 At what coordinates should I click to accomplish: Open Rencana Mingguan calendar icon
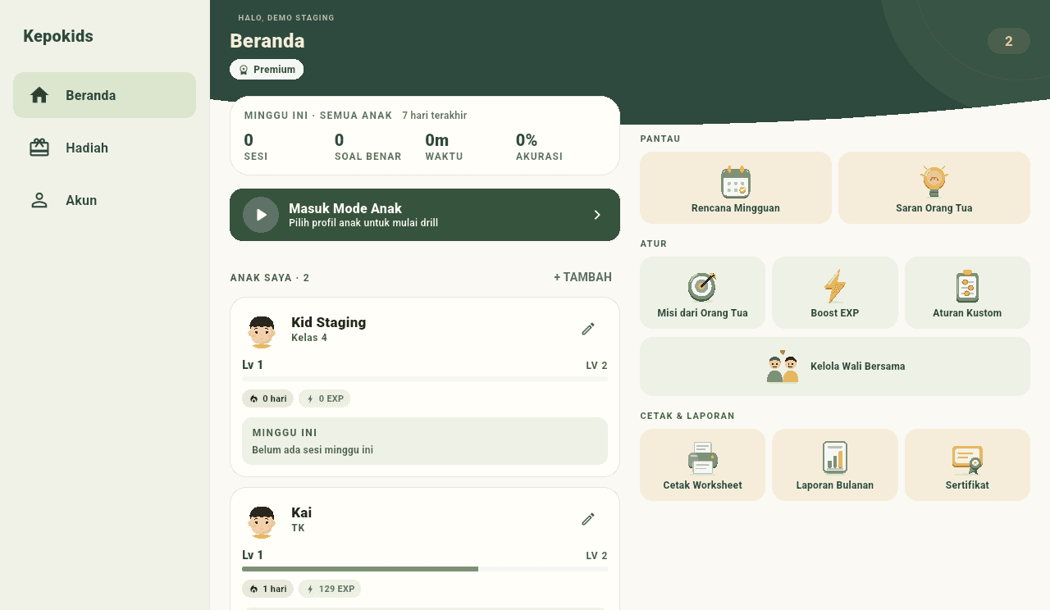click(x=736, y=182)
